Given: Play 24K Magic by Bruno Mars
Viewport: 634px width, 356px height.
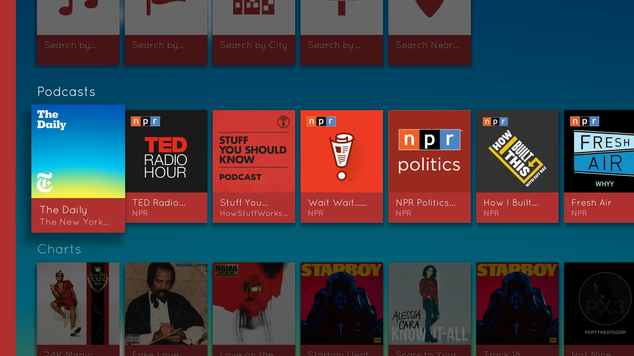Looking at the screenshot, I should tap(78, 309).
